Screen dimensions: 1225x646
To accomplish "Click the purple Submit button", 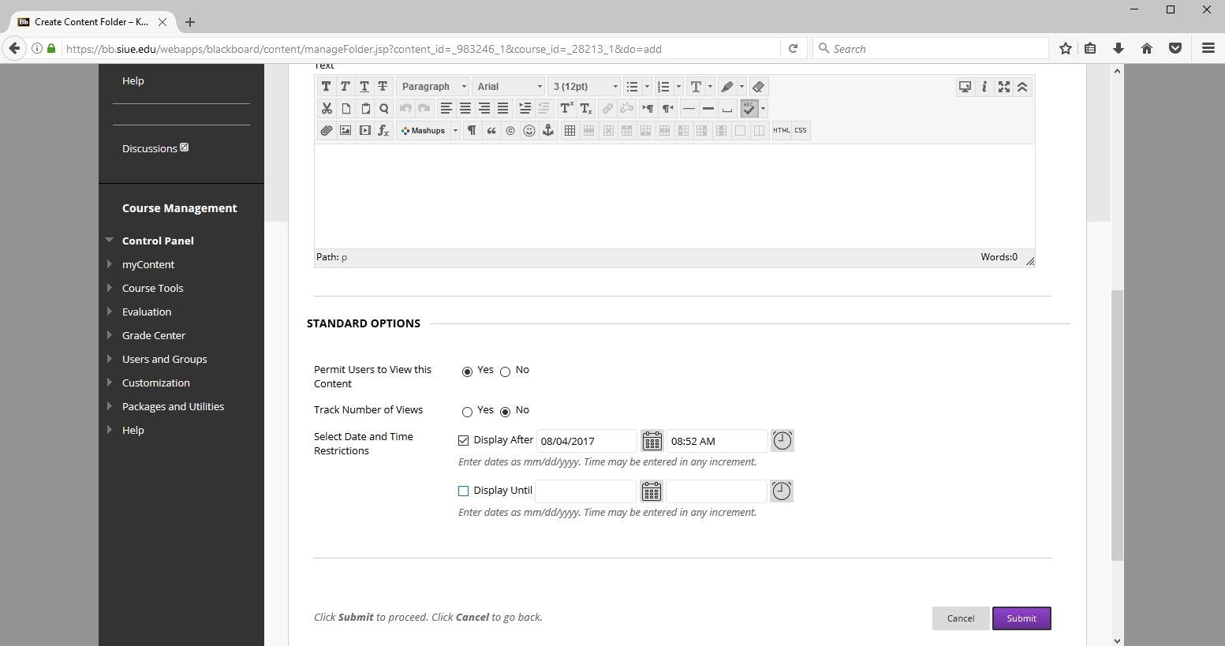I will [1021, 618].
